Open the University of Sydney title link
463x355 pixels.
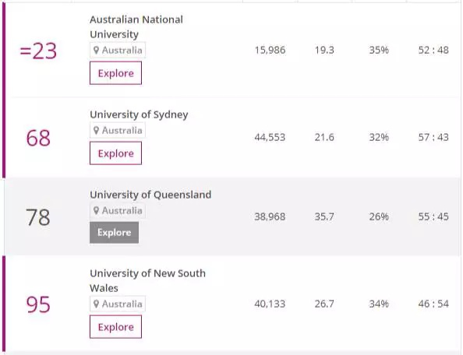tap(139, 114)
